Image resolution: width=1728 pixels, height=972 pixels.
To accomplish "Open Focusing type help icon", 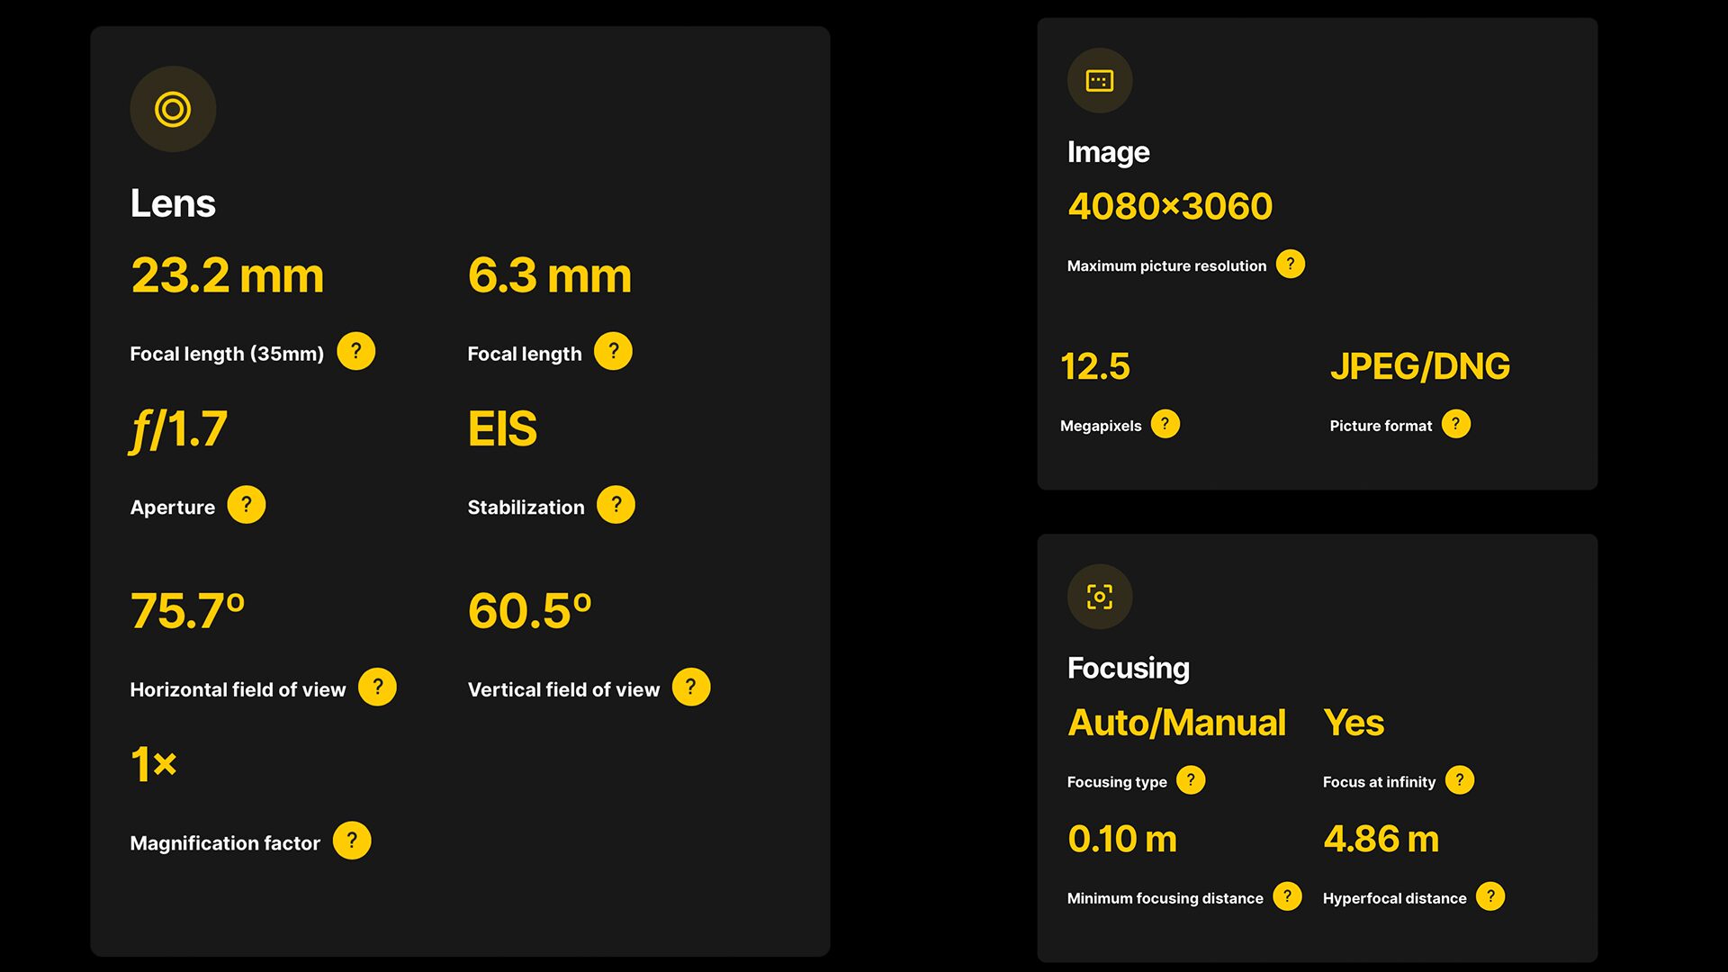I will (1191, 780).
